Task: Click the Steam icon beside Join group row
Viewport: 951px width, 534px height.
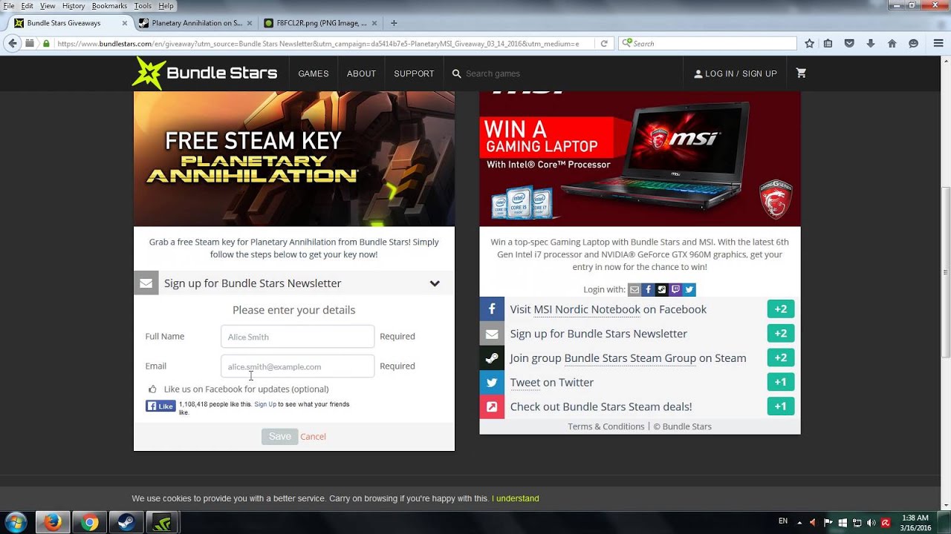Action: click(492, 358)
